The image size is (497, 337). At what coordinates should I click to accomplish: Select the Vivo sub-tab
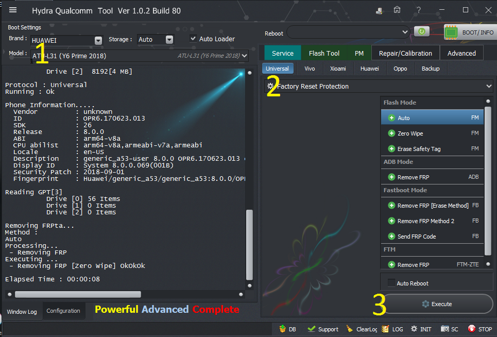click(310, 69)
